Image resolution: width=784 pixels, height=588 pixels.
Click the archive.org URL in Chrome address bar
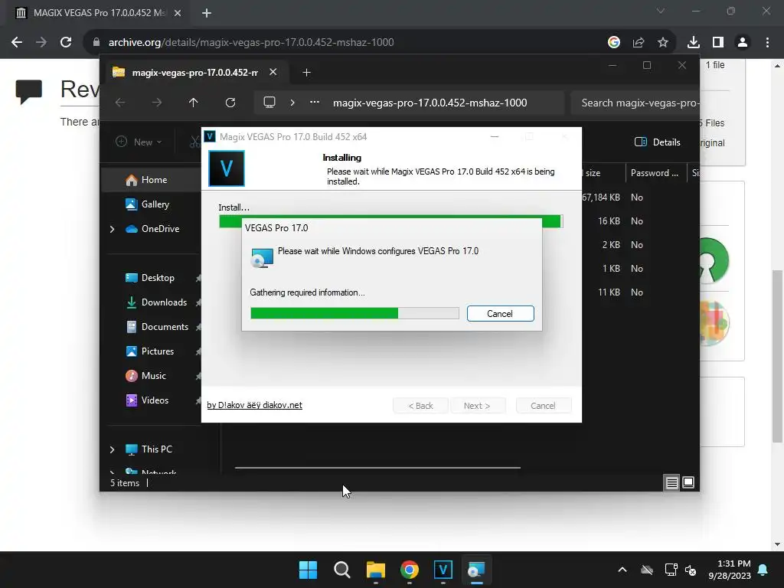[x=251, y=42]
